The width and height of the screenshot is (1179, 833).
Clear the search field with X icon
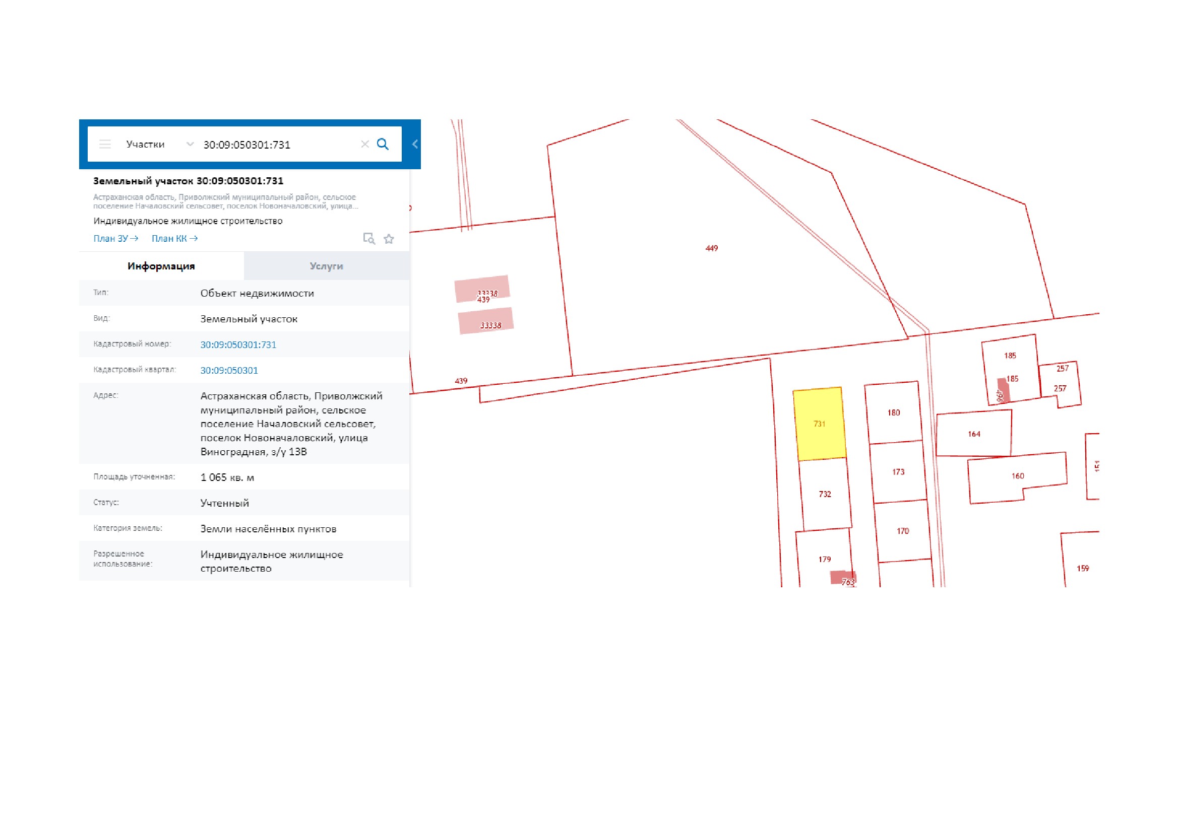(365, 144)
